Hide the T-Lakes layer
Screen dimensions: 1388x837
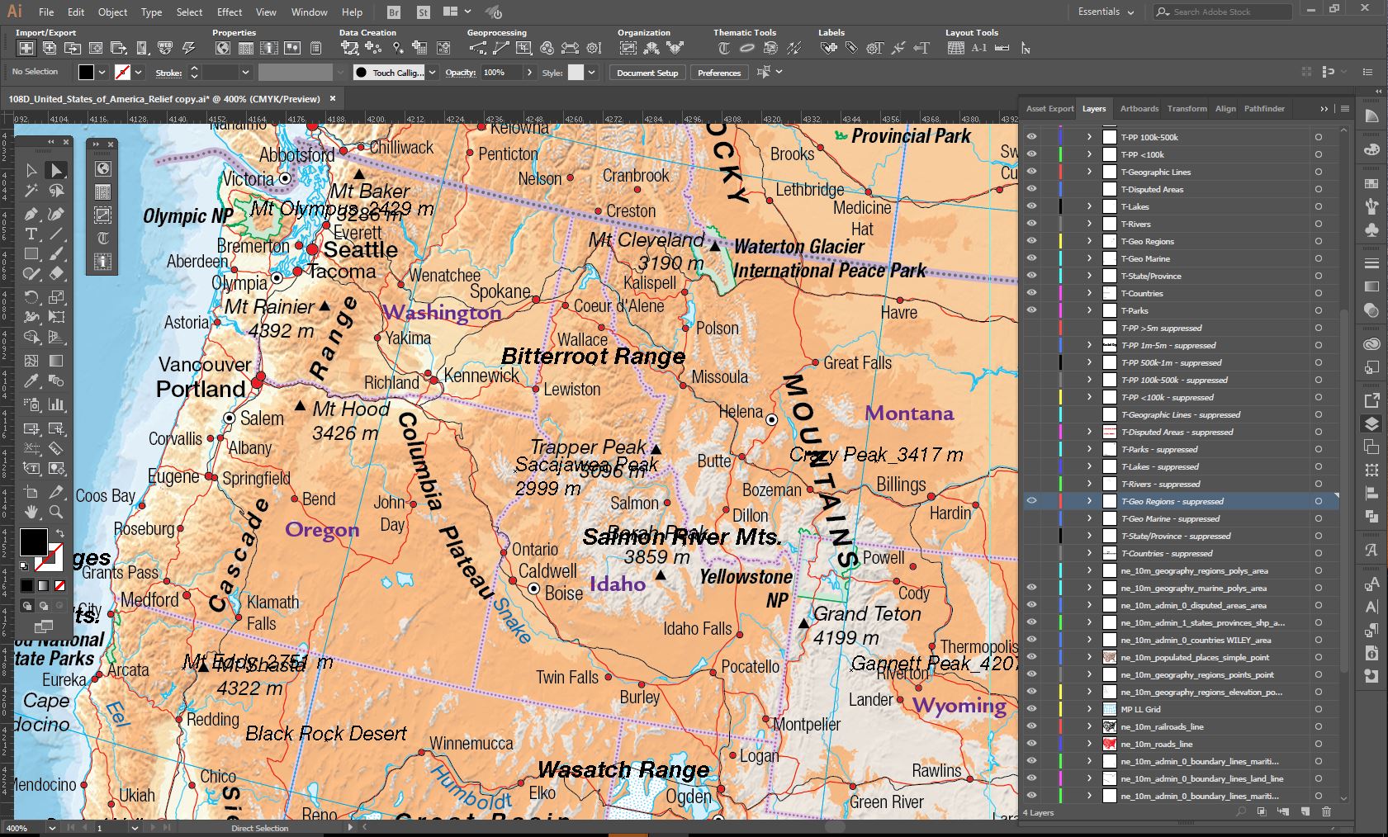click(1031, 206)
